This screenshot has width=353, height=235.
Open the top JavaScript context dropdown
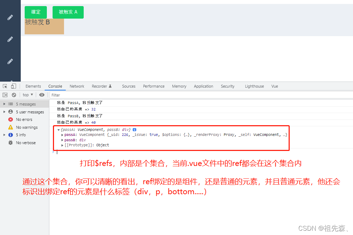[28, 95]
